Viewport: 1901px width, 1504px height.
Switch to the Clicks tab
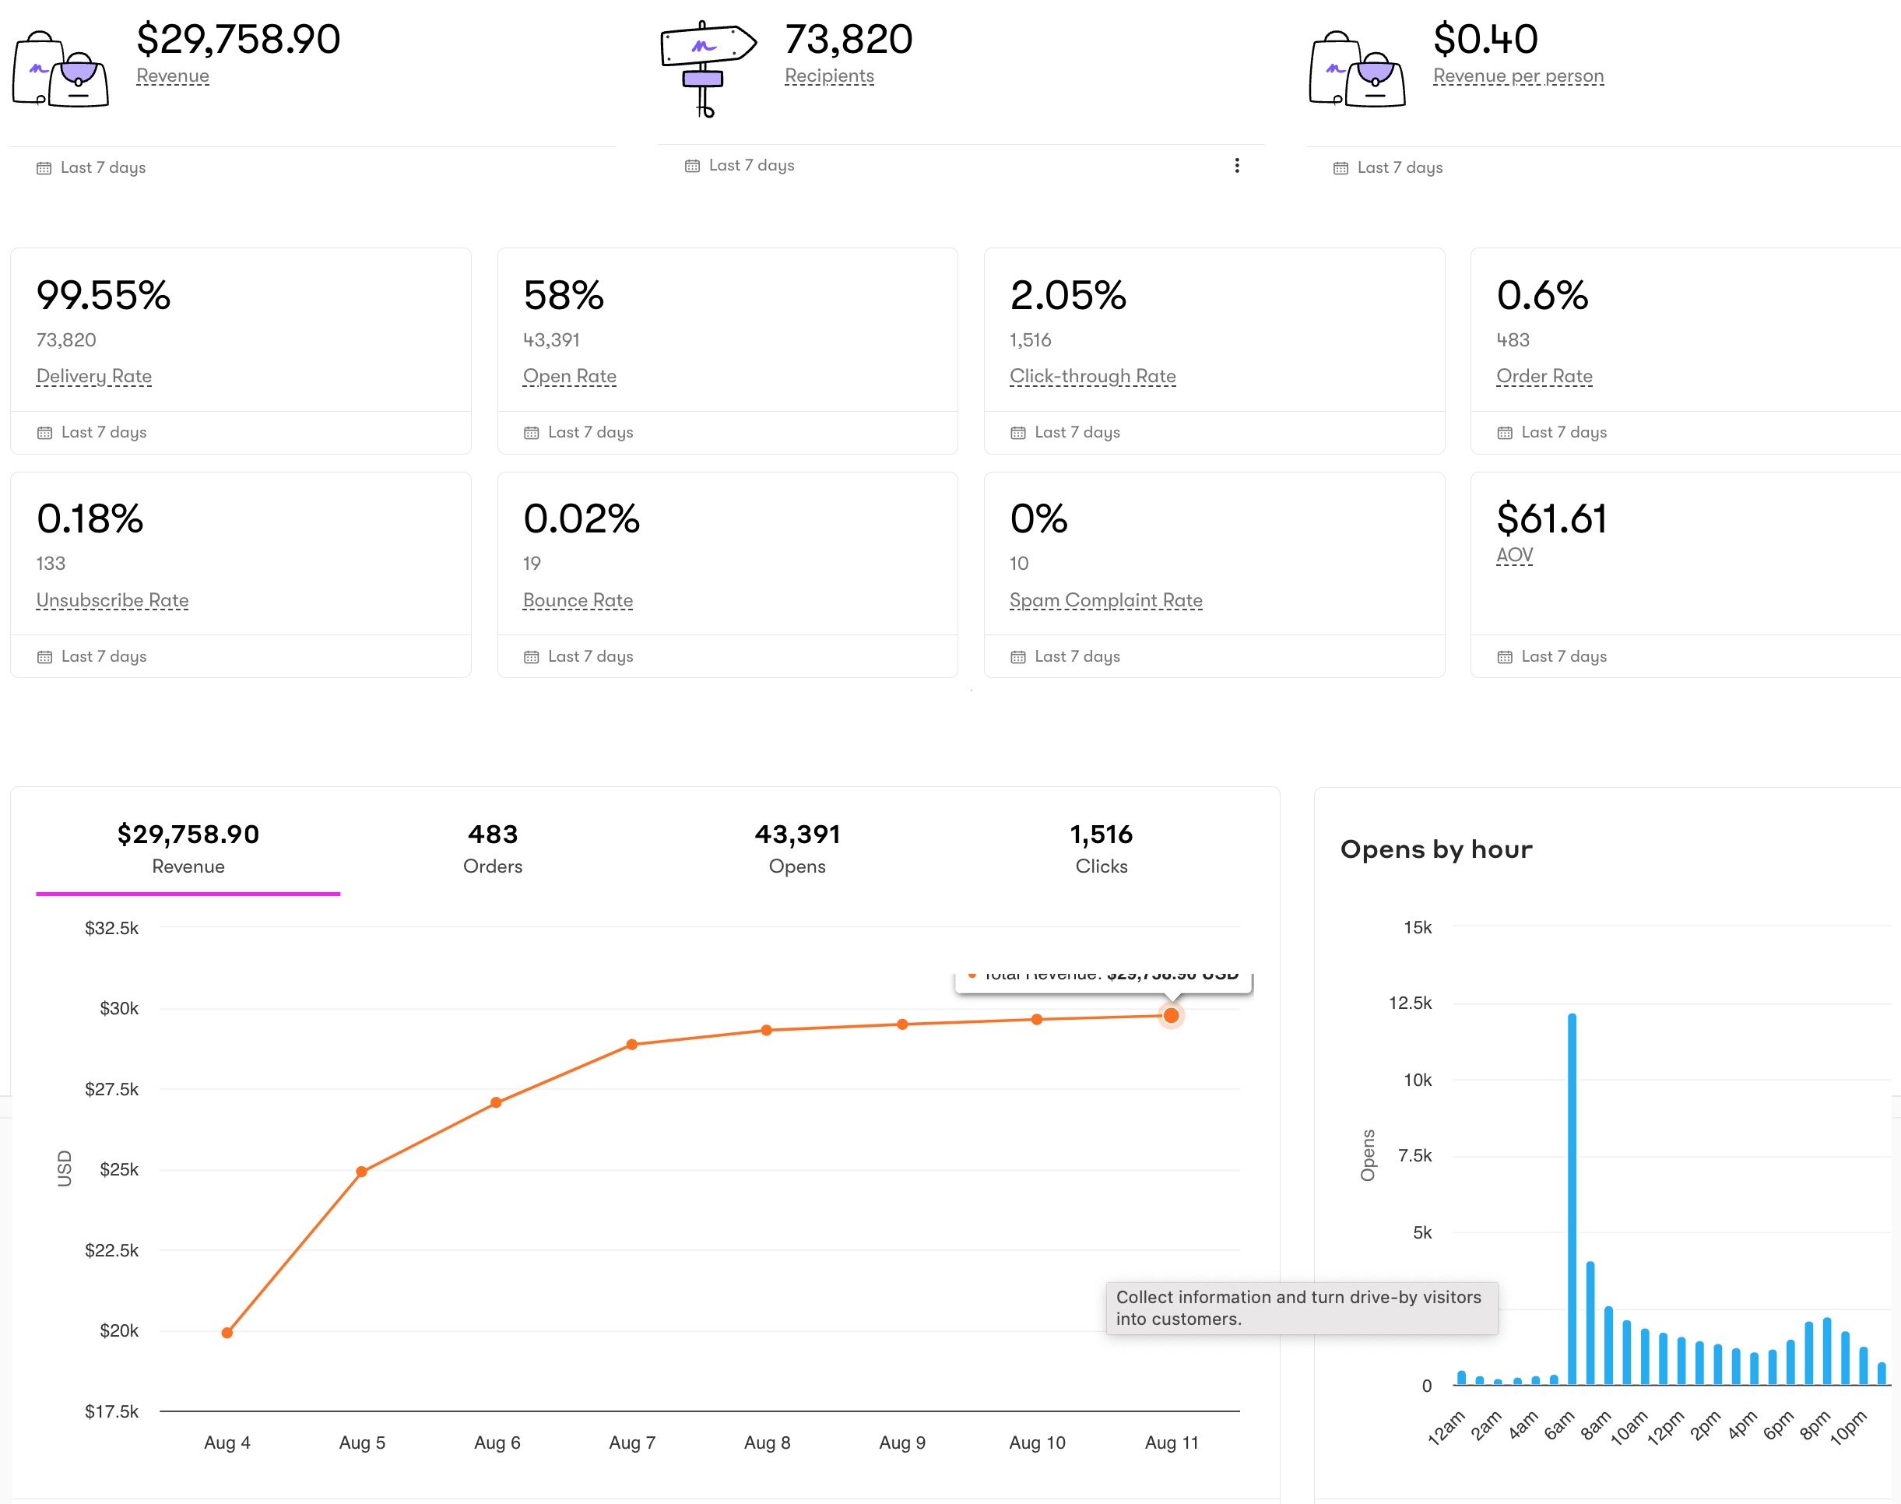1102,848
